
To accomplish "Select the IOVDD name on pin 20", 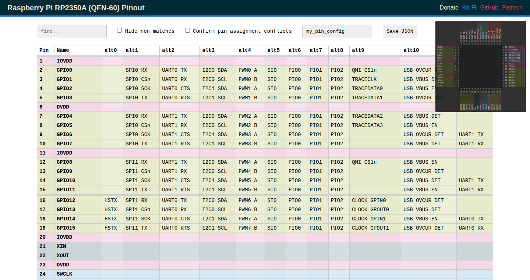I will tap(78, 237).
